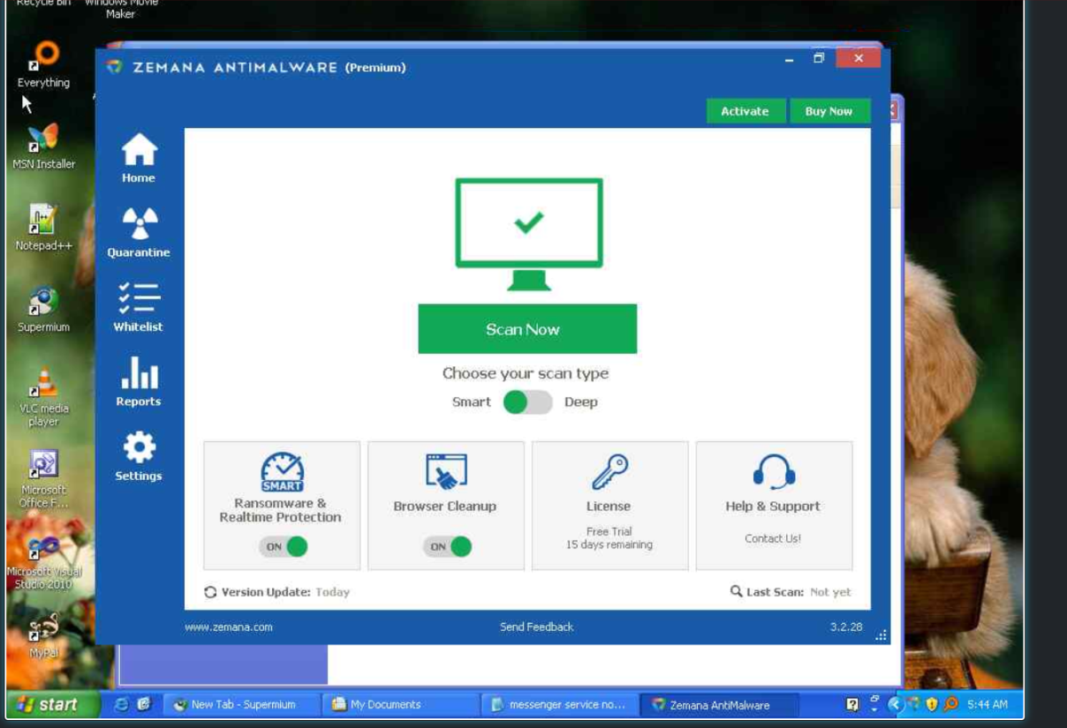Click the Buy Now button
The width and height of the screenshot is (1067, 728).
click(x=829, y=111)
